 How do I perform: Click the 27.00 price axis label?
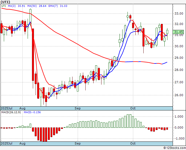pyautogui.click(x=179, y=82)
